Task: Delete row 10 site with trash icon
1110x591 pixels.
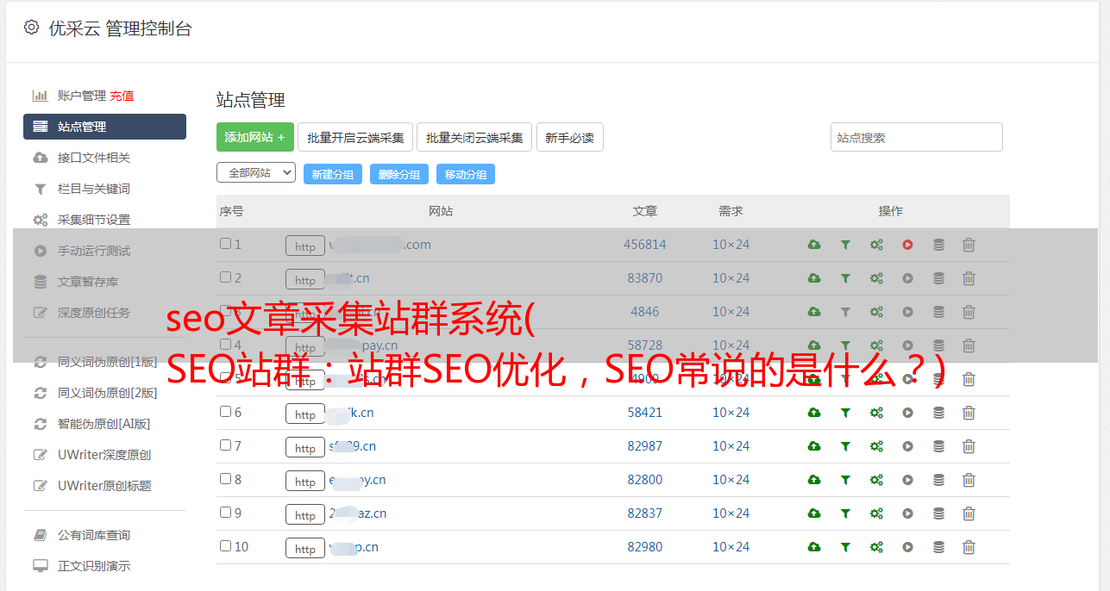Action: pos(969,547)
